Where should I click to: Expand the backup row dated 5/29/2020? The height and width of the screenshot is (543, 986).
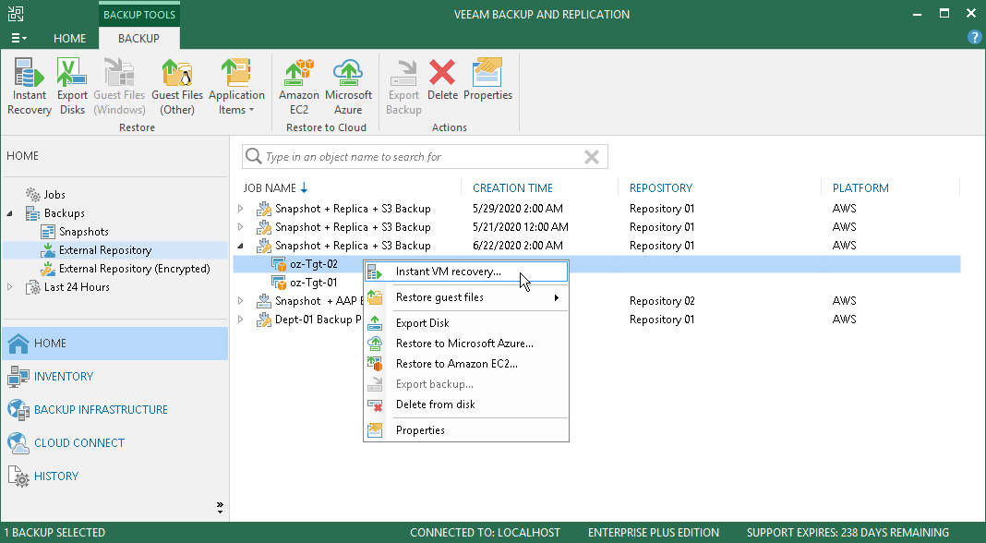click(240, 209)
